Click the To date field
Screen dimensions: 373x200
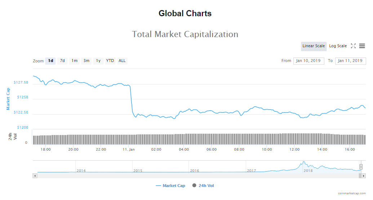(x=350, y=61)
